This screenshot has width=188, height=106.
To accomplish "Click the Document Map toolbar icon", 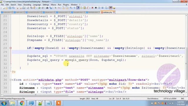I will pyautogui.click(x=85, y=8).
